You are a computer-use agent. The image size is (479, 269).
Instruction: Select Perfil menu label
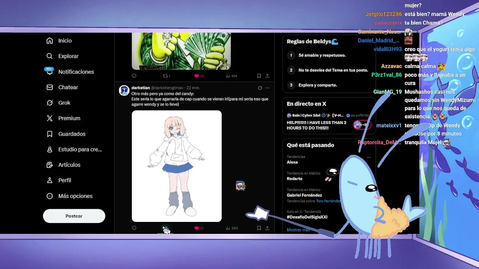click(x=65, y=180)
